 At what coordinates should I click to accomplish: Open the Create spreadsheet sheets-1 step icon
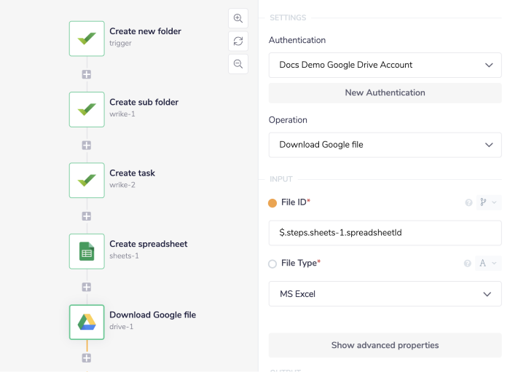click(87, 251)
